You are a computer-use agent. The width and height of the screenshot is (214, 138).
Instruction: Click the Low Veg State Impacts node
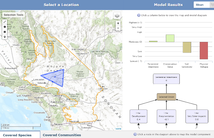point(197,116)
